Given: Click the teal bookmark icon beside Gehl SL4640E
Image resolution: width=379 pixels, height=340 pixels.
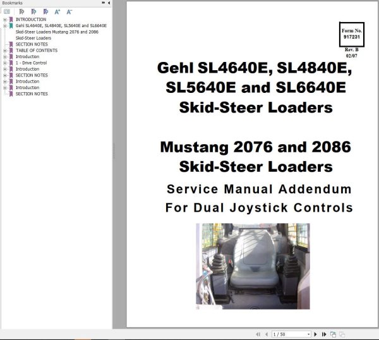Looking at the screenshot, I should tap(11, 26).
